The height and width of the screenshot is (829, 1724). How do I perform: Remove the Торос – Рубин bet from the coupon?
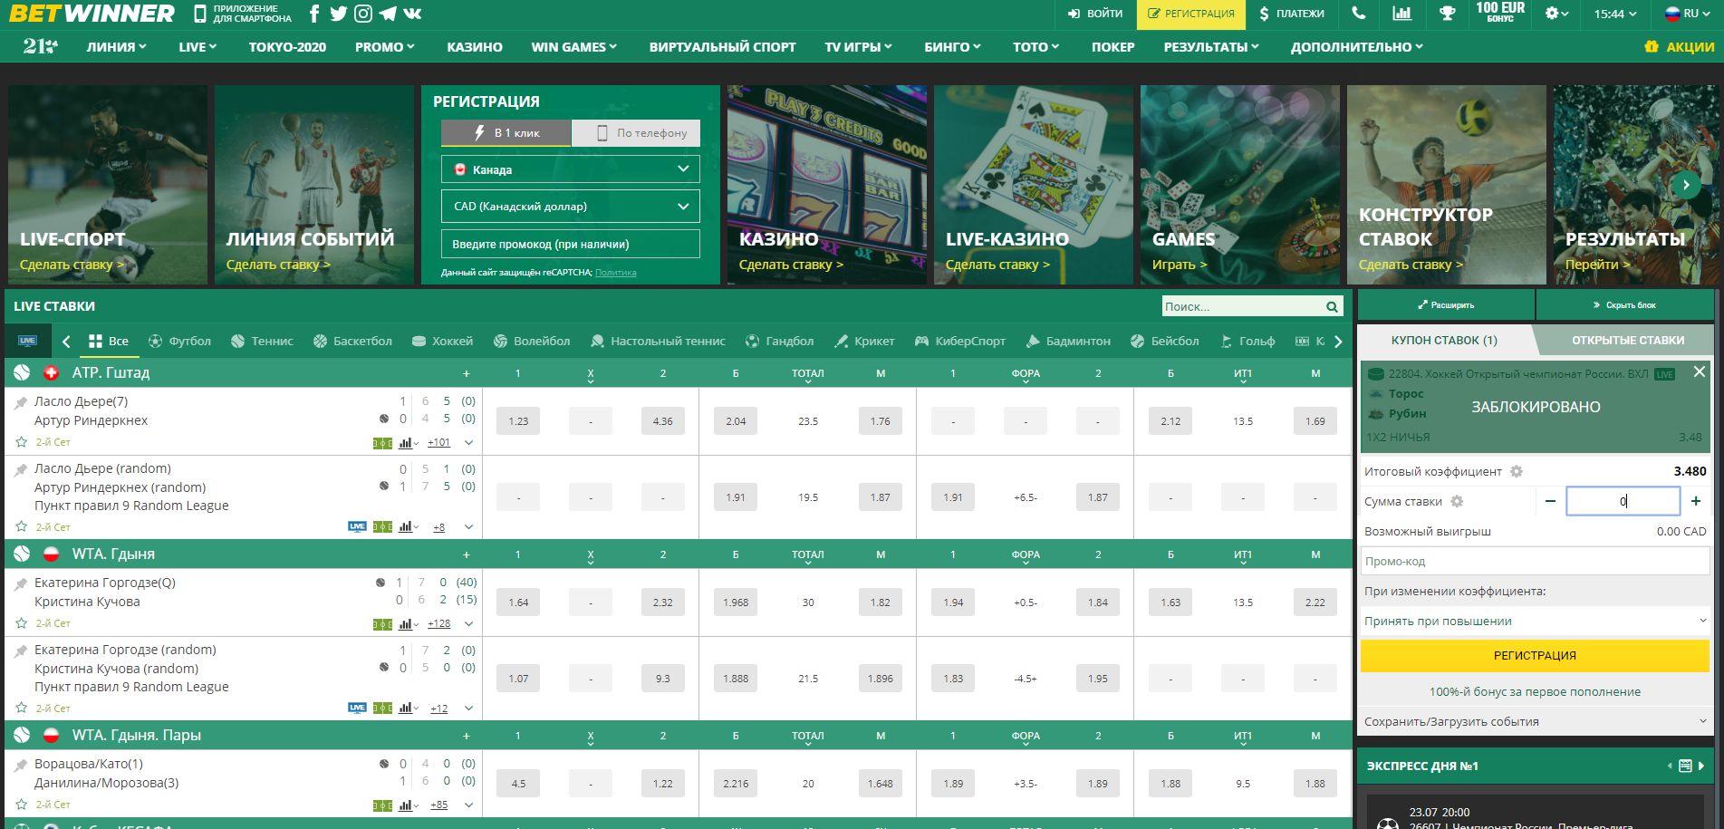tap(1700, 371)
